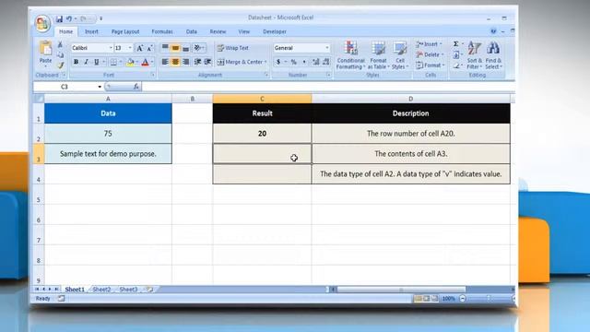Toggle Bold formatting
Image resolution: width=590 pixels, height=332 pixels.
pos(76,62)
